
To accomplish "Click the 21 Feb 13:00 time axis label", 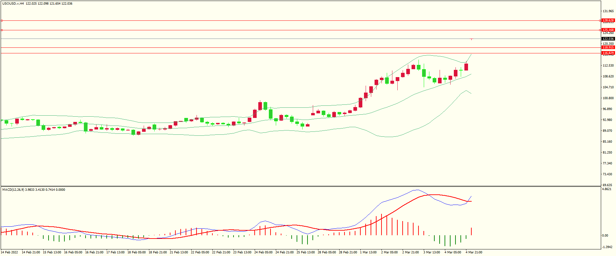I will [x=179, y=252].
